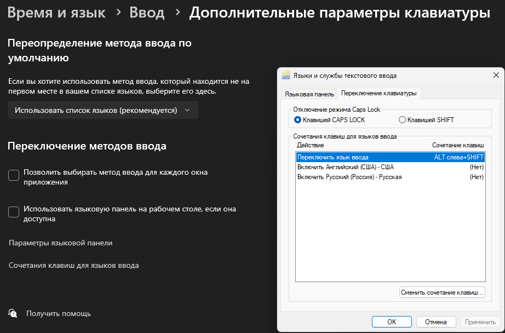
Task: Click the ALT слева+SHIFT shortcut value
Action: pyautogui.click(x=458, y=157)
